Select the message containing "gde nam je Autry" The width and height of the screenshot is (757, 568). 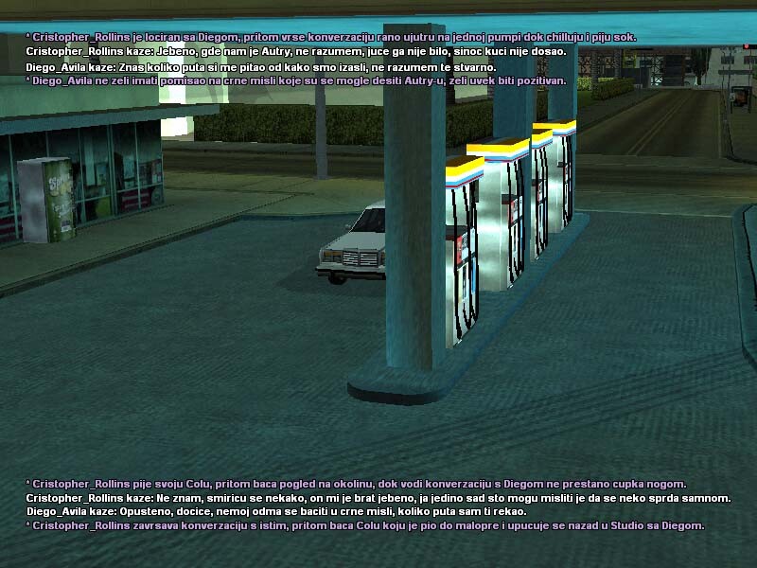pyautogui.click(x=296, y=51)
